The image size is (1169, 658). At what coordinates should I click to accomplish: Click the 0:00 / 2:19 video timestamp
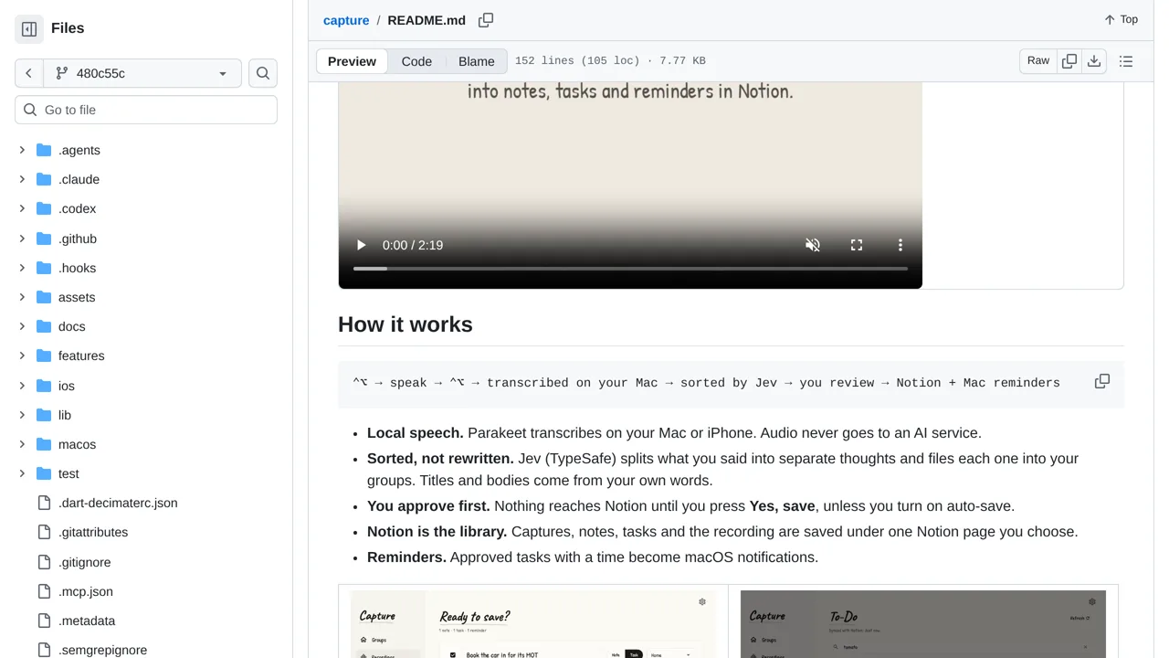point(413,245)
